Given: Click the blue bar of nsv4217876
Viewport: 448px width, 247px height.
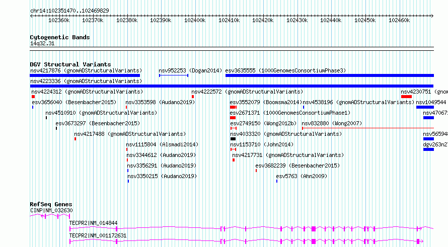Looking at the screenshot, I should click(x=85, y=75).
